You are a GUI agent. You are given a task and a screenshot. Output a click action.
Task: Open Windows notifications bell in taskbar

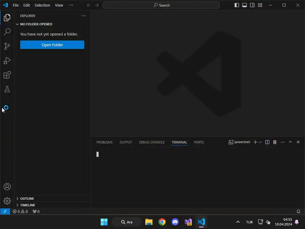click(x=297, y=222)
